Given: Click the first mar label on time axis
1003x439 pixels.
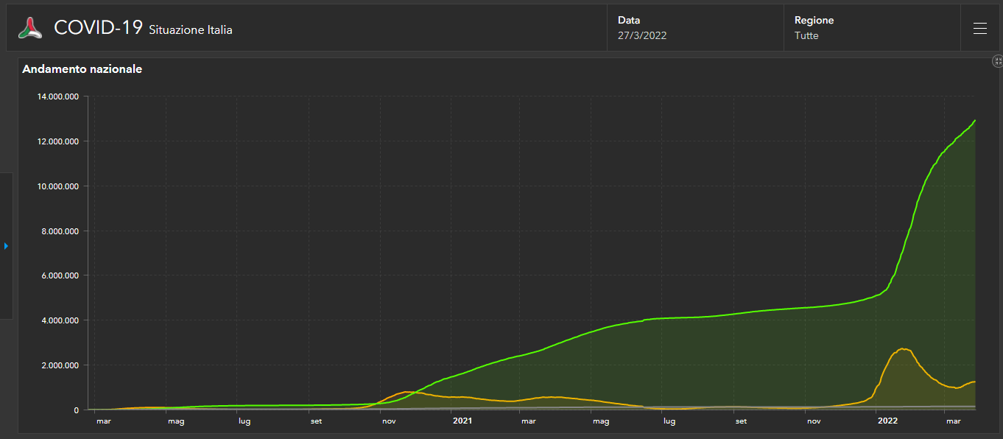Looking at the screenshot, I should point(104,421).
